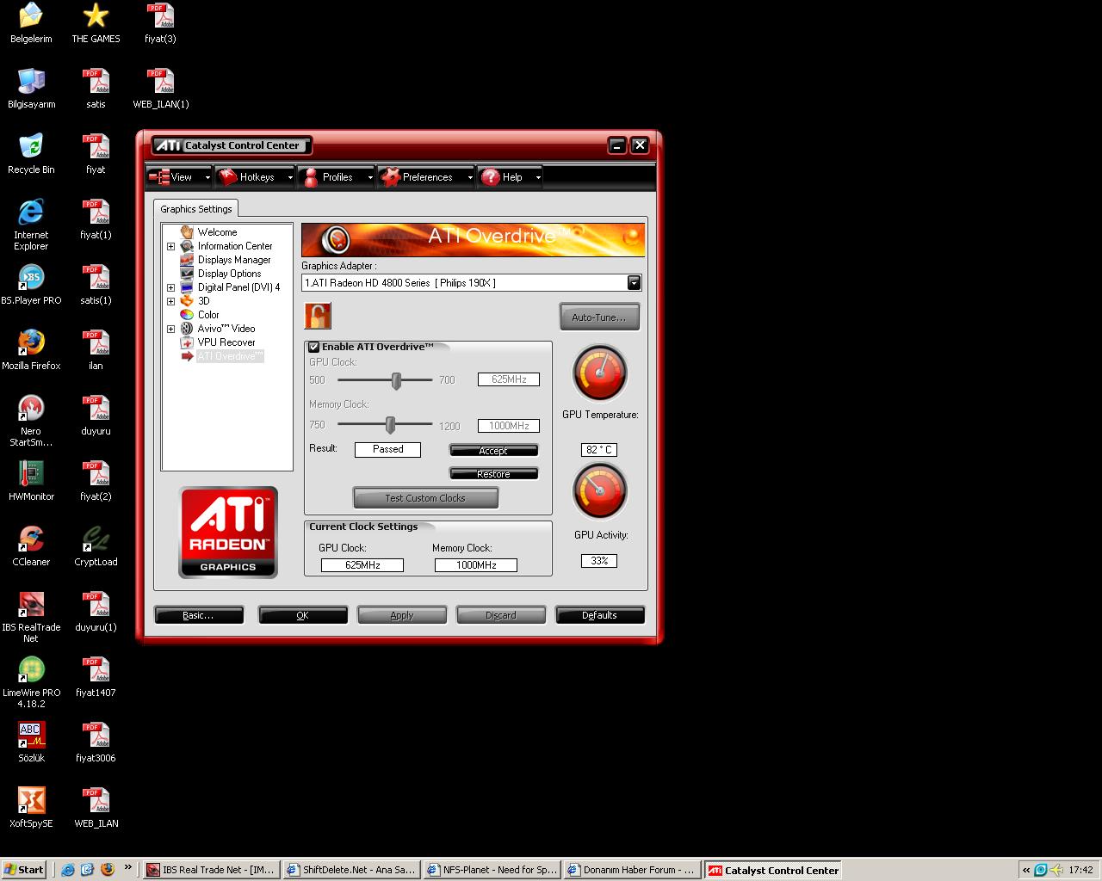Click Test Custom Clocks button
The height and width of the screenshot is (881, 1102).
[x=425, y=498]
